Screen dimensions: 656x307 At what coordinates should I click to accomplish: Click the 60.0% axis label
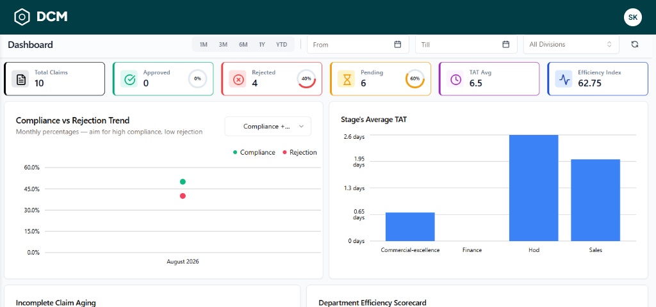click(x=31, y=168)
